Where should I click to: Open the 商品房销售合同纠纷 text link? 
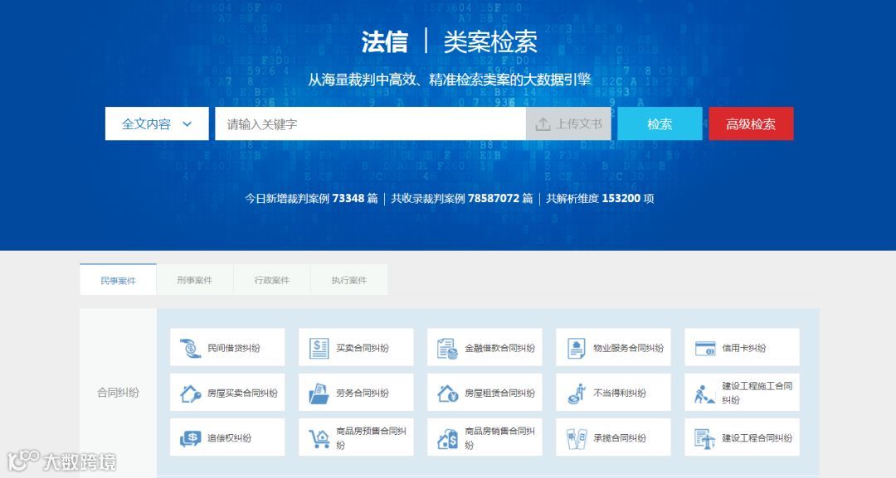[x=499, y=438]
